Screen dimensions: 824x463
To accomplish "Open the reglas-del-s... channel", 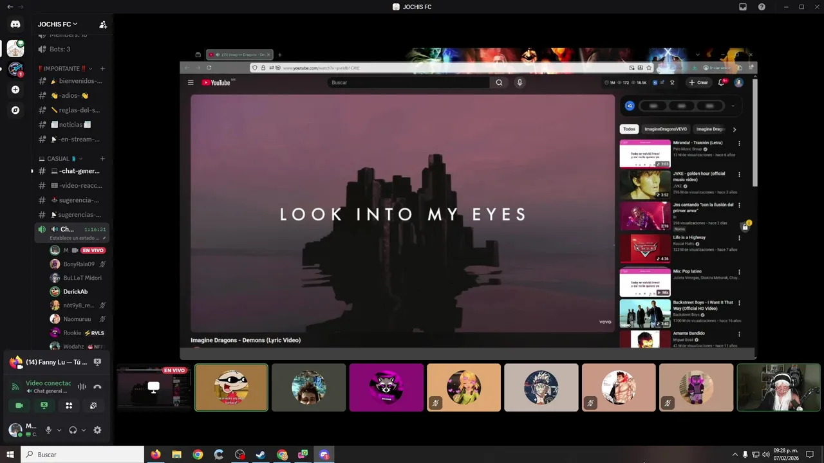I will [x=71, y=110].
